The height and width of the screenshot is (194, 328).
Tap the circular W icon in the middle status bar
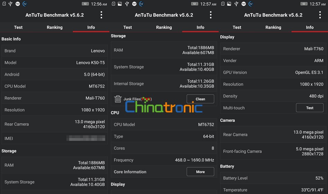tap(134, 4)
